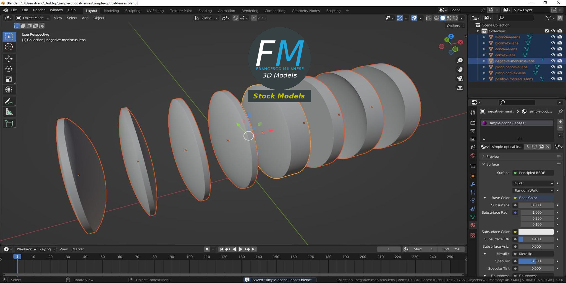This screenshot has height=283, width=566.
Task: Open the Physics Properties tab
Action: click(x=473, y=200)
